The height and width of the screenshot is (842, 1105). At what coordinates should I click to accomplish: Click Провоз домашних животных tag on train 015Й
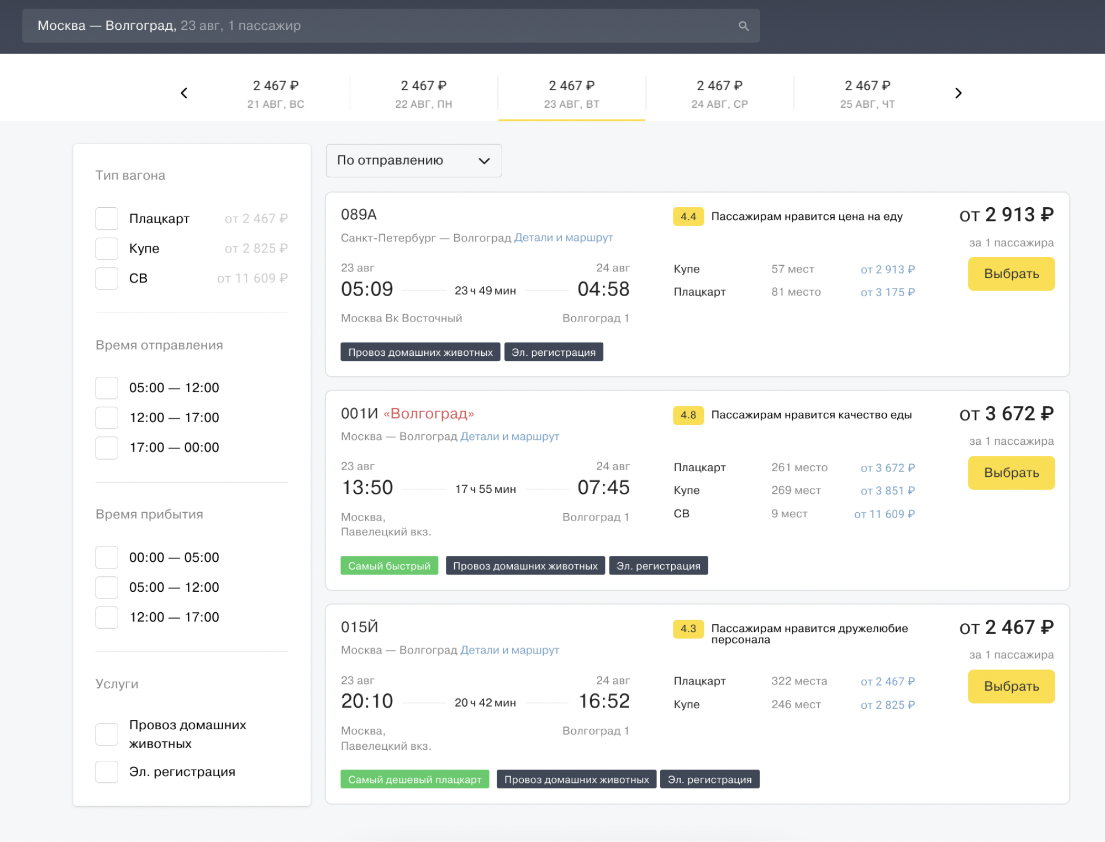click(x=576, y=780)
